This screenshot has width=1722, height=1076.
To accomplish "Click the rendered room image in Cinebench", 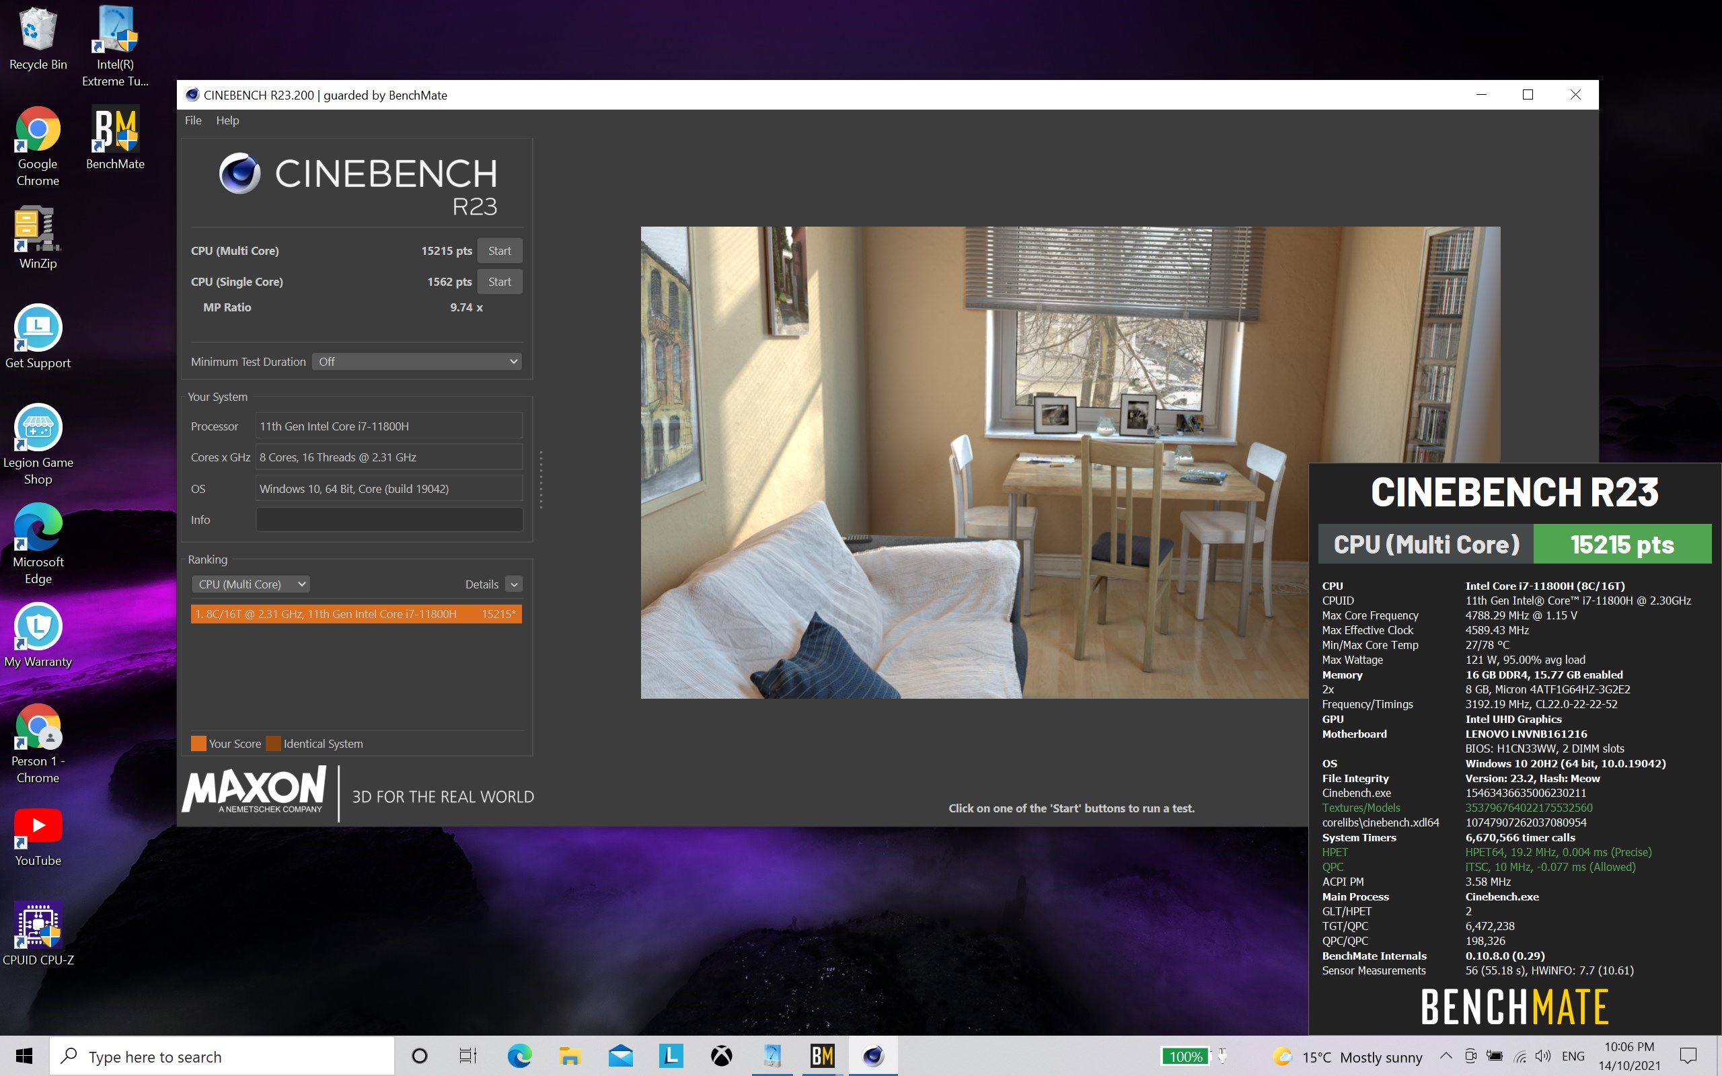I will pyautogui.click(x=1070, y=463).
